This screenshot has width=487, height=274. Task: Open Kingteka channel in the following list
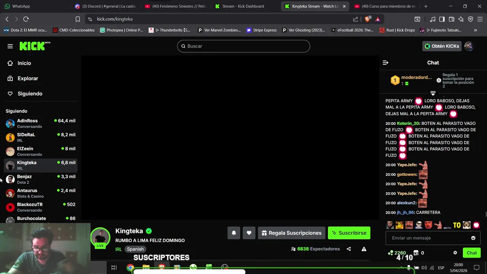click(41, 165)
